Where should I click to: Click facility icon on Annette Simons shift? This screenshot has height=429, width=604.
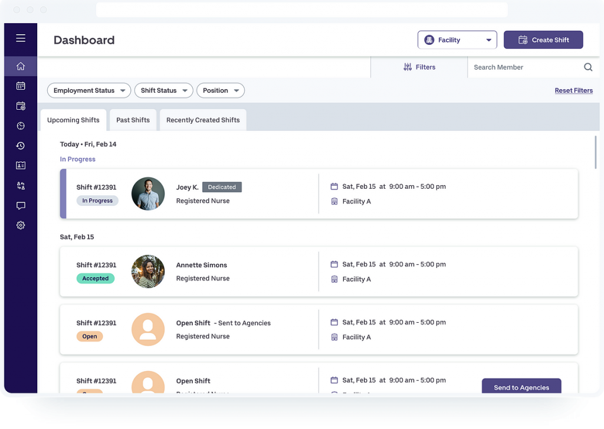point(334,279)
